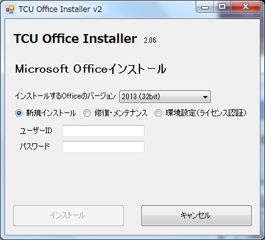The image size is (265, 240).
Task: Click the インストールするOfficeのバージョン label
Action: [x=65, y=96]
